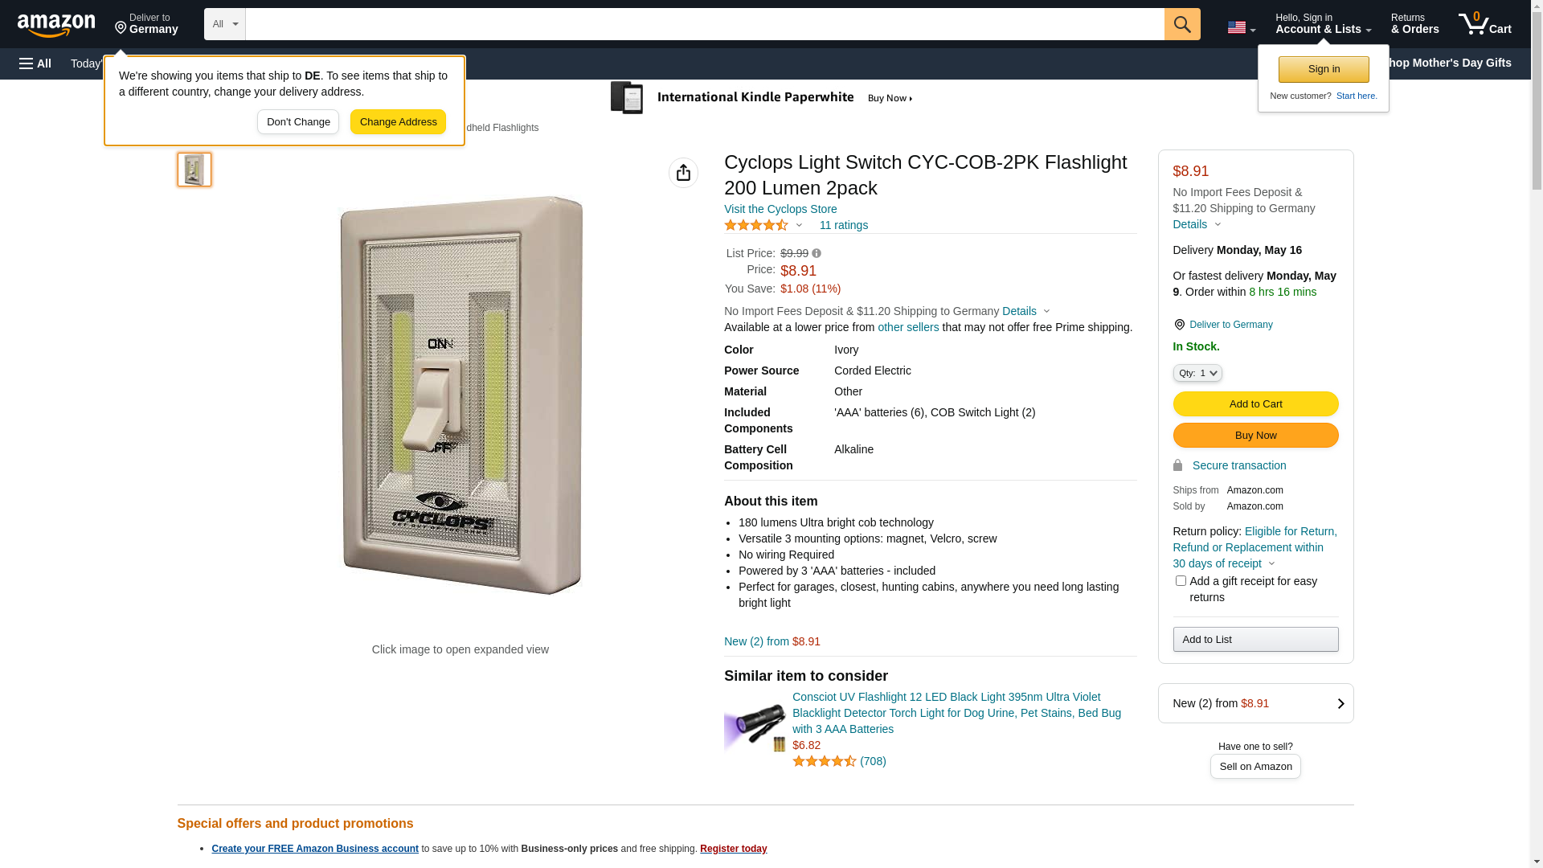The height and width of the screenshot is (868, 1543).
Task: Click the List Price info icon
Action: pyautogui.click(x=817, y=253)
